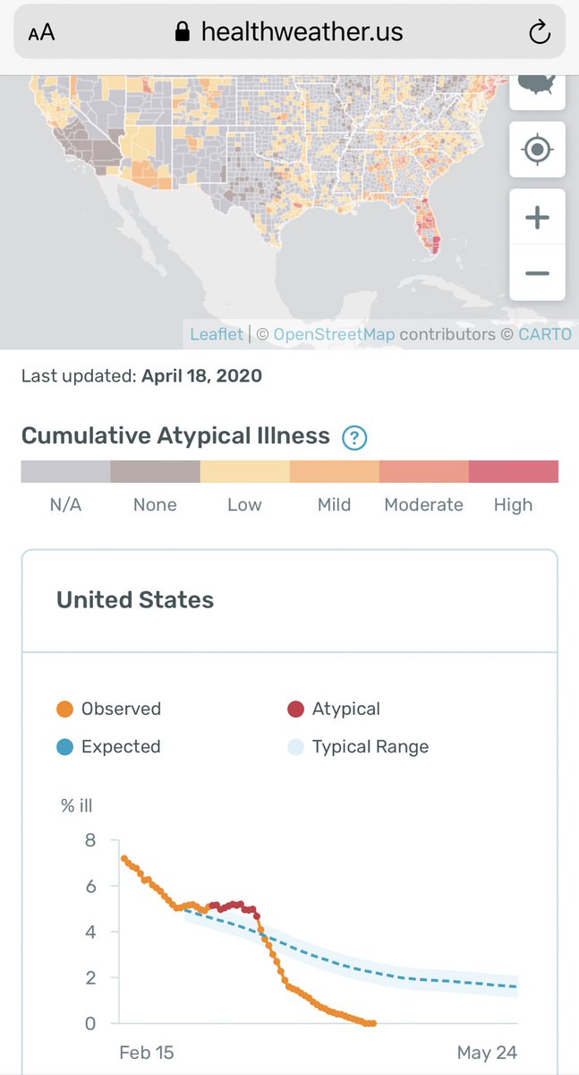The width and height of the screenshot is (579, 1075).
Task: Open the Leaflet attribution link
Action: pyautogui.click(x=217, y=334)
